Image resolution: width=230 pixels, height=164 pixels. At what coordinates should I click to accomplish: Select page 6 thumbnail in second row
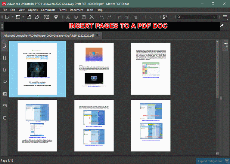click(x=151, y=126)
